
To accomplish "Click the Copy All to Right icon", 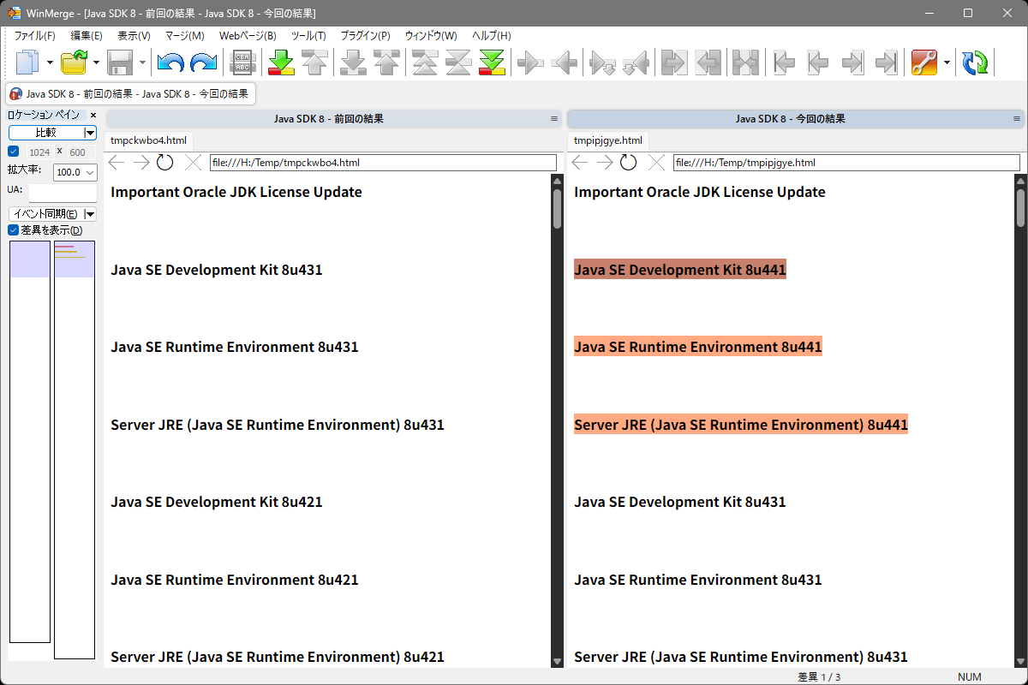I will [675, 63].
